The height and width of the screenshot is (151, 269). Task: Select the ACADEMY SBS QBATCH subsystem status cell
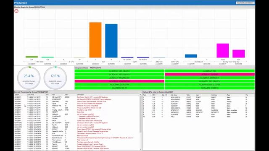click(x=119, y=71)
